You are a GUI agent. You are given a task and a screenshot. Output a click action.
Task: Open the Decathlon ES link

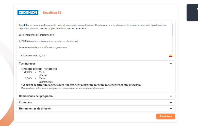tap(52, 13)
